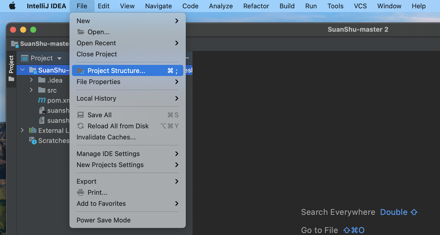Open the Refactor menu
This screenshot has width=440, height=235.
[256, 6]
